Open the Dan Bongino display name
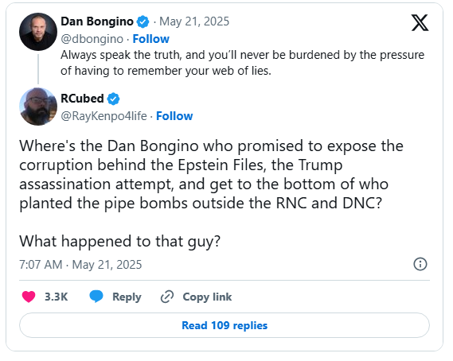This screenshot has width=453, height=361. [97, 21]
